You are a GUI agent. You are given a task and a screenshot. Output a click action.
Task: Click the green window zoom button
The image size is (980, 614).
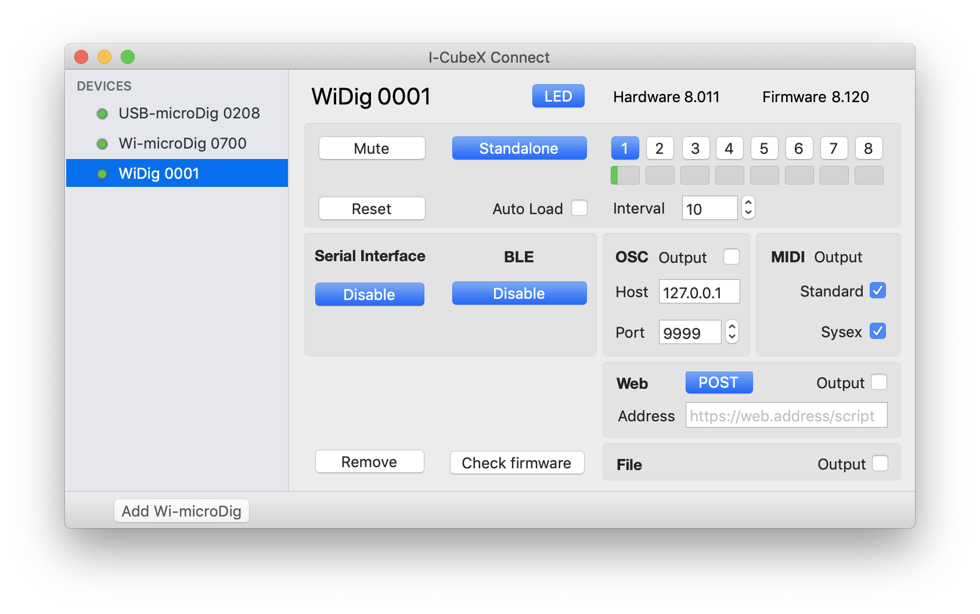[x=128, y=57]
